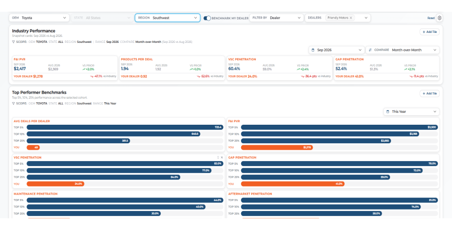Click the Reset link
The height and width of the screenshot is (230, 452).
pyautogui.click(x=431, y=18)
